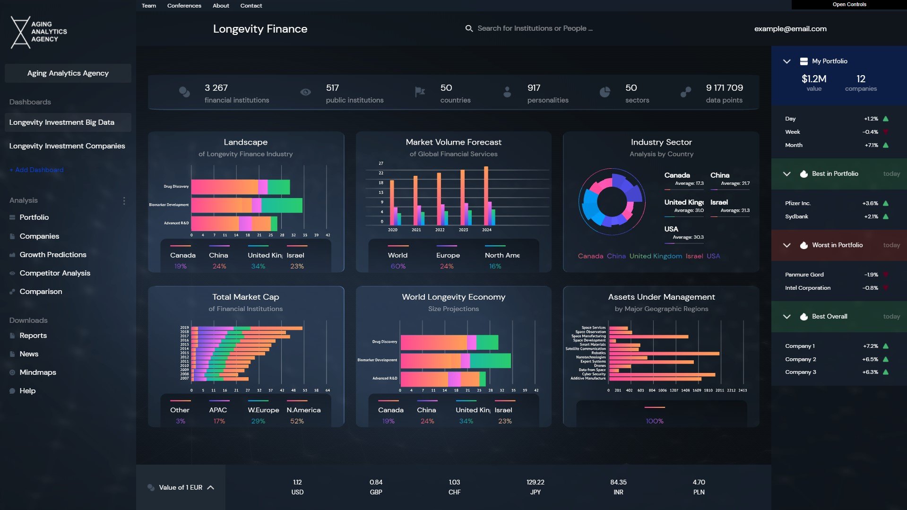Click the pie chart icon beside sectors
This screenshot has width=907, height=510.
tap(605, 92)
